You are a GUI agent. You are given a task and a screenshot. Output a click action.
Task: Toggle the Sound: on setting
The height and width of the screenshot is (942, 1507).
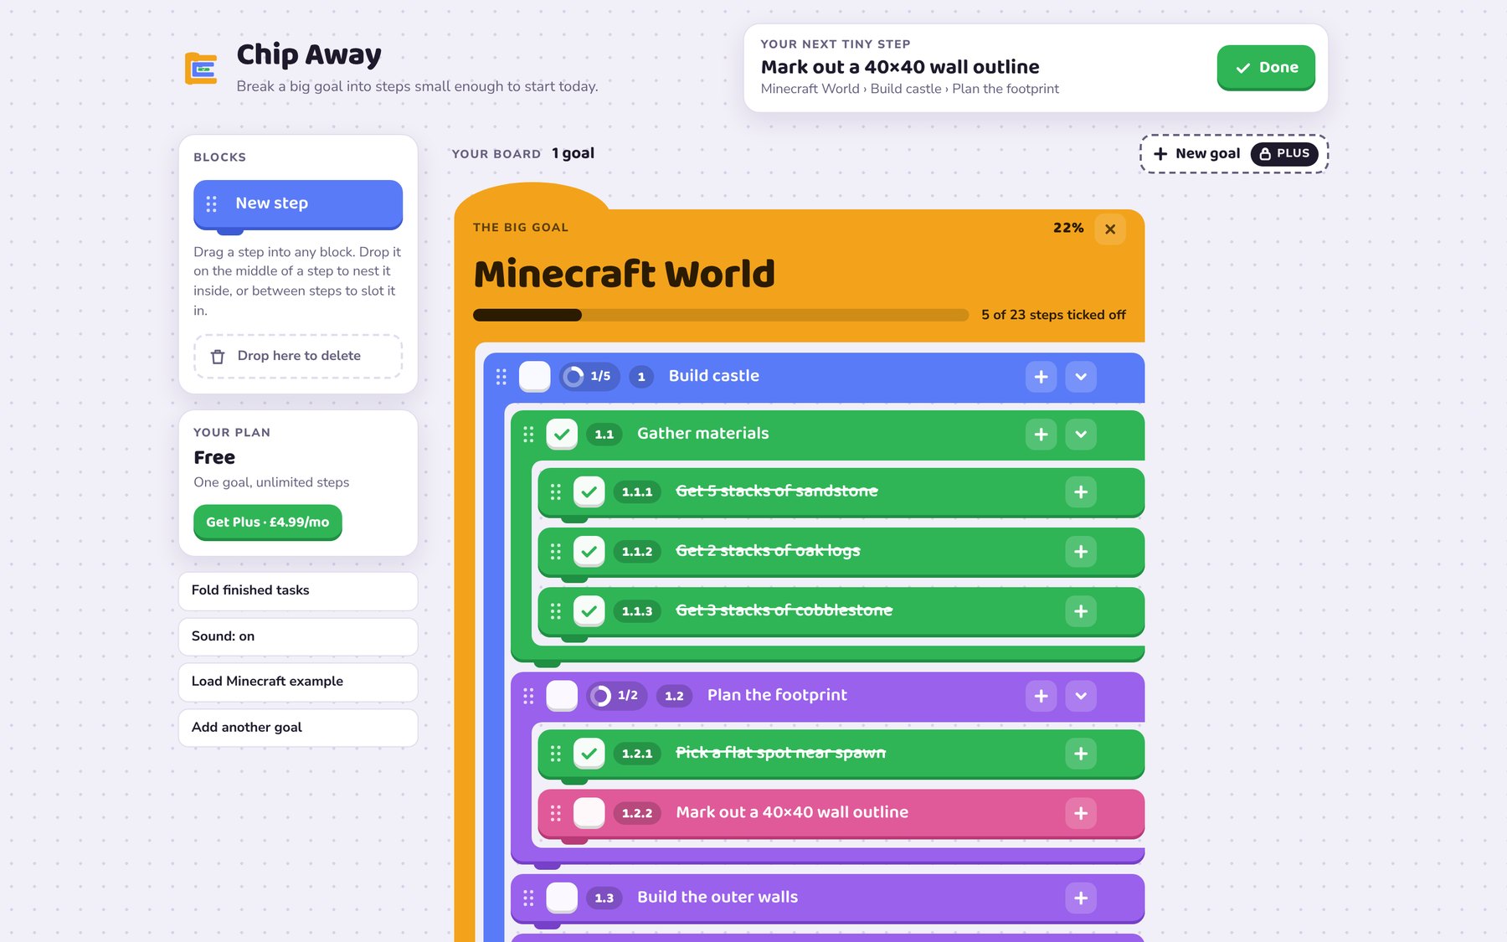pos(298,637)
